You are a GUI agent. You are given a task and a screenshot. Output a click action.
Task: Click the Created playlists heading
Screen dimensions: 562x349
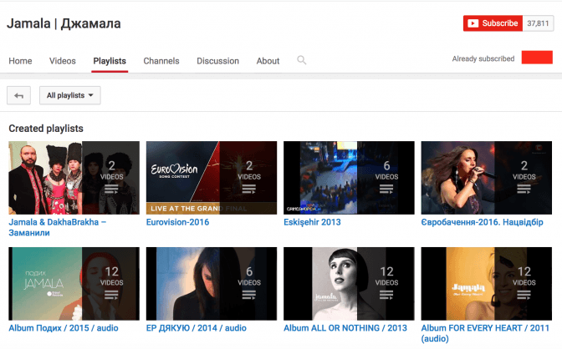(46, 128)
